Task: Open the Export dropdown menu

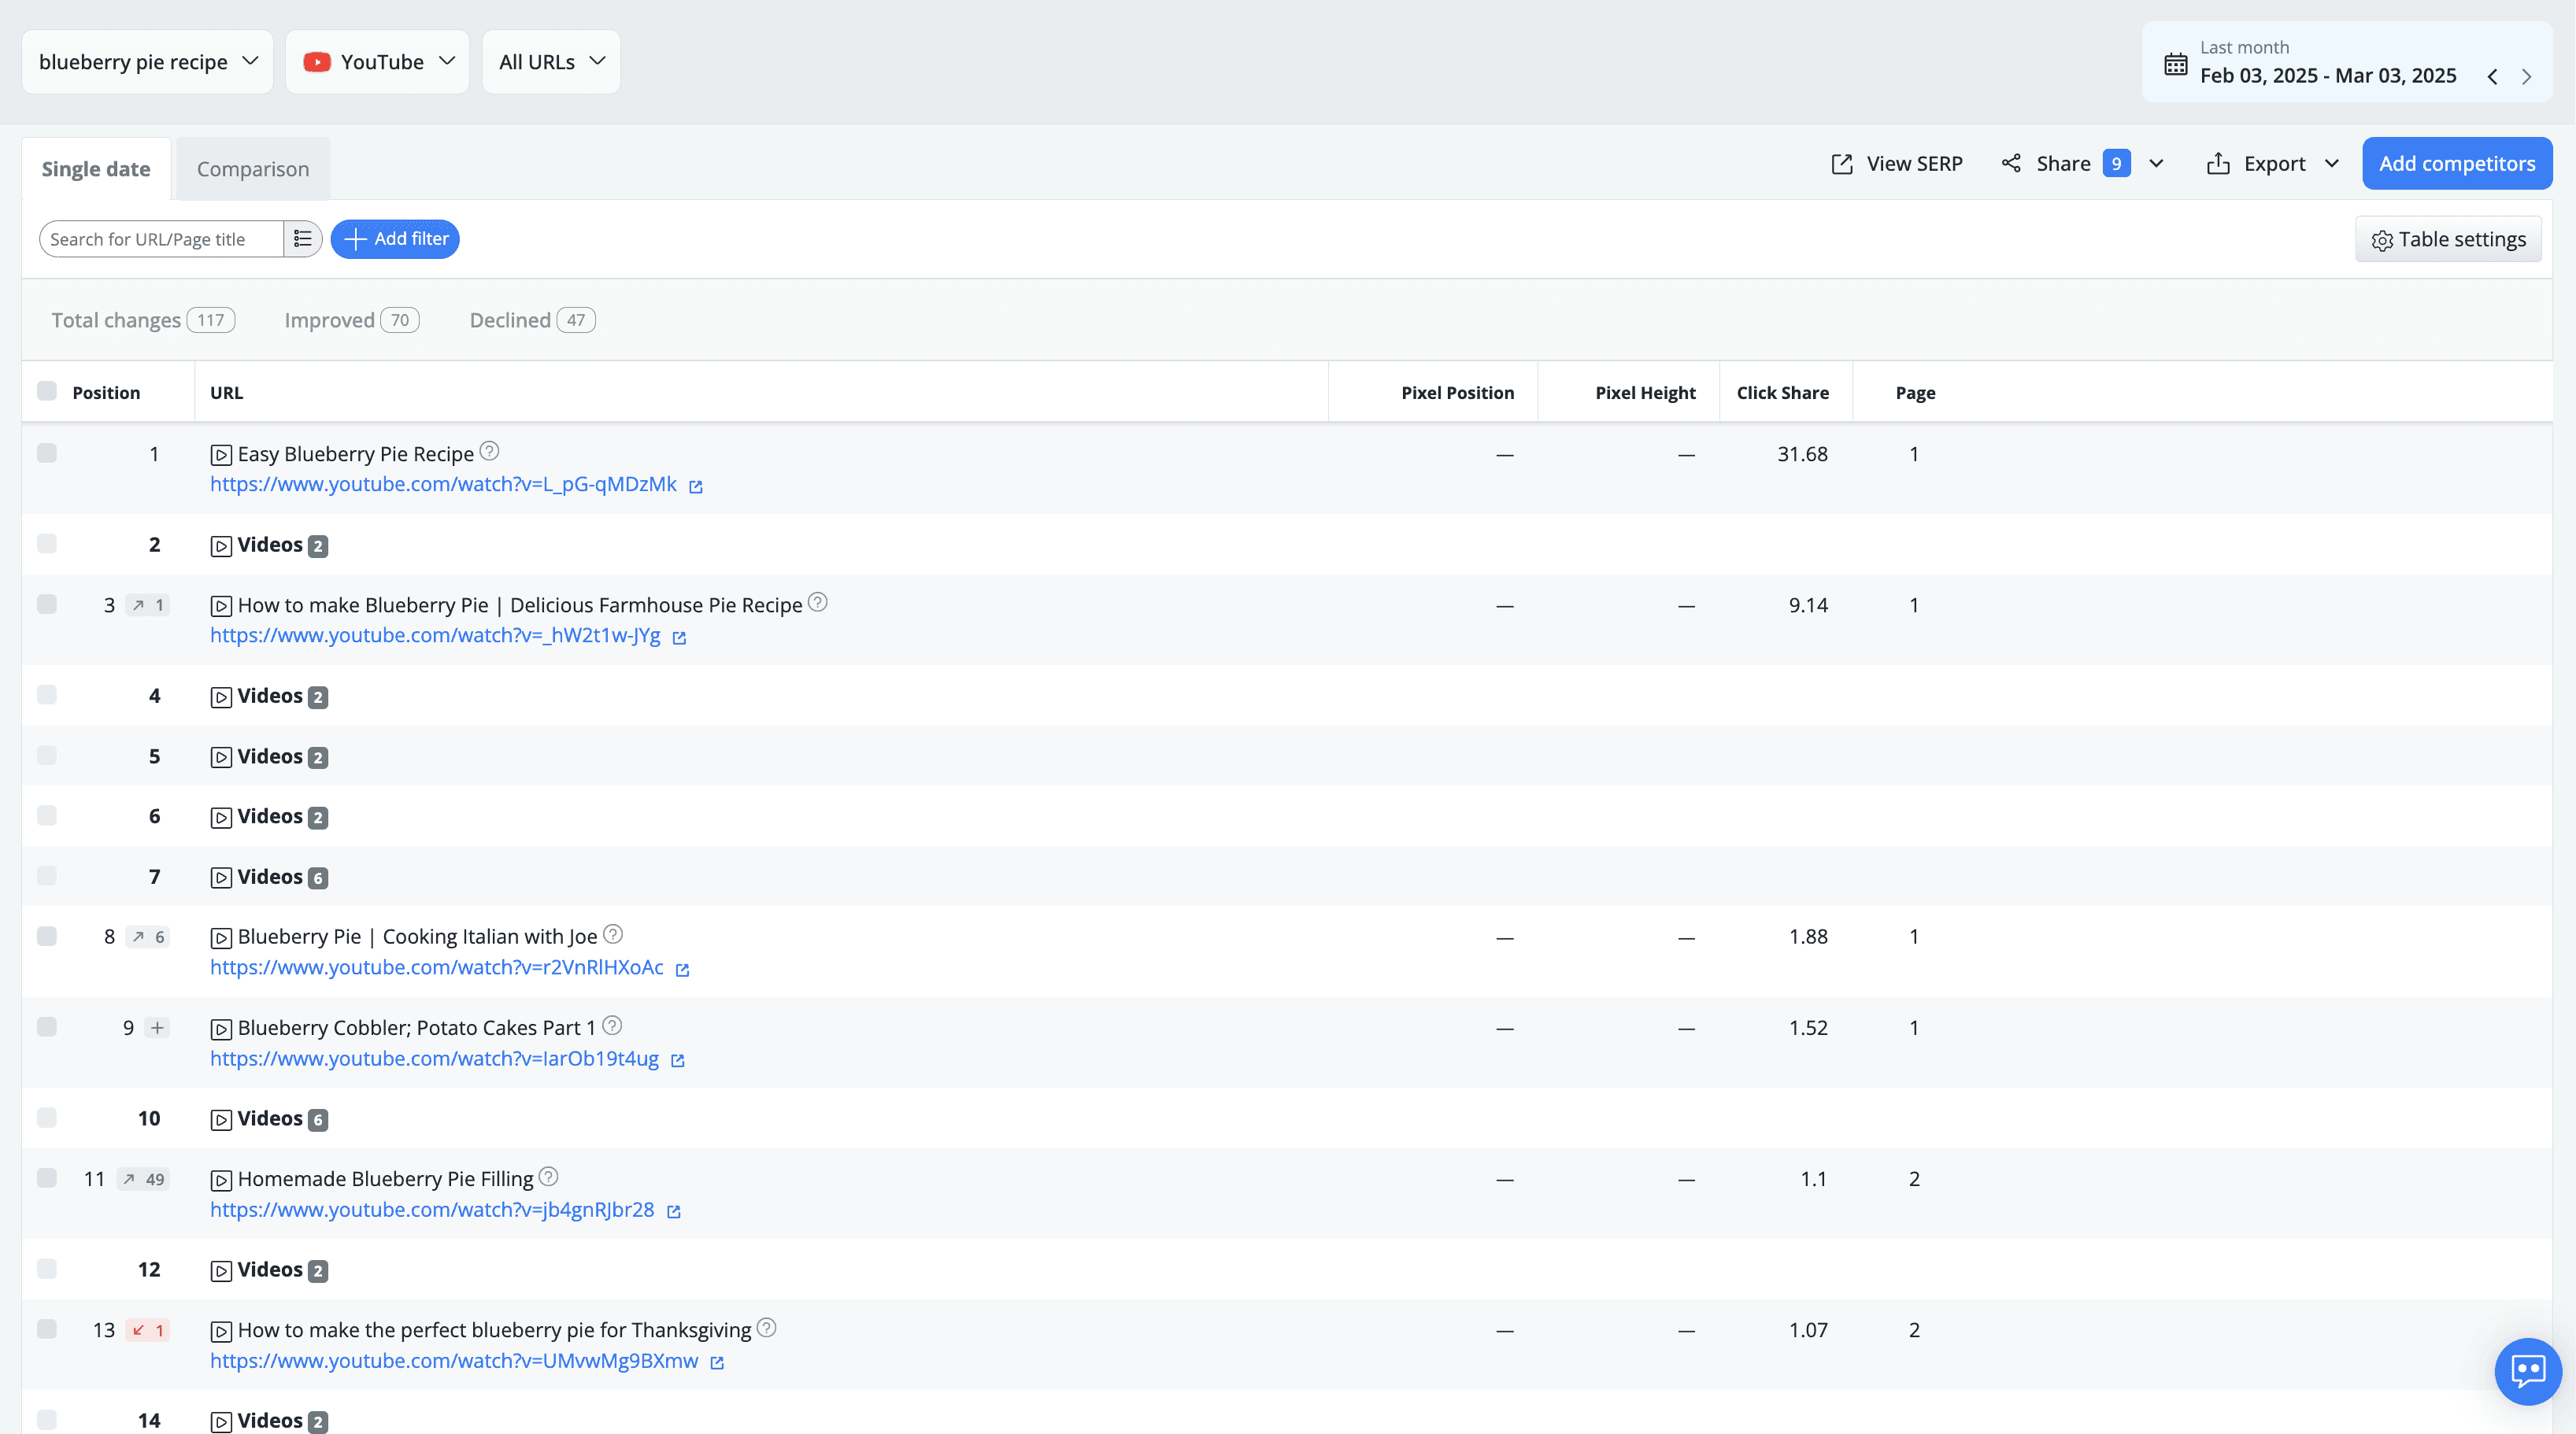Action: (x=2272, y=163)
